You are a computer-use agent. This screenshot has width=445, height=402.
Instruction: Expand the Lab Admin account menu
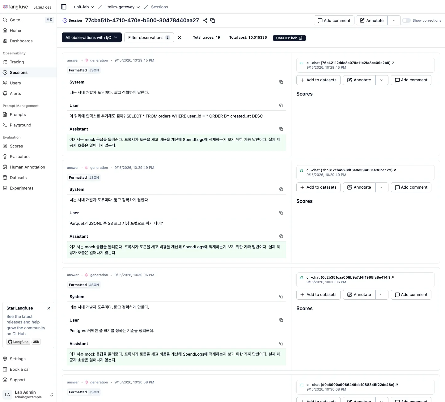(x=28, y=395)
